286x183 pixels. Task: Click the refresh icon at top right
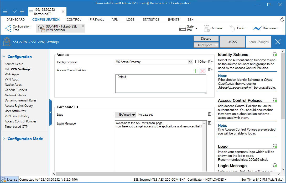pyautogui.click(x=282, y=19)
